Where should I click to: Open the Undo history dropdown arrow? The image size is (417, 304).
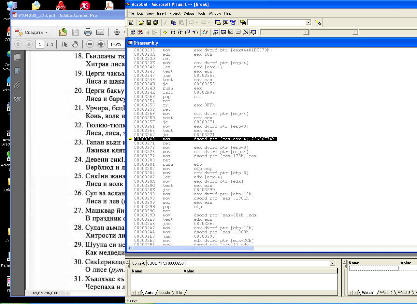click(x=196, y=22)
